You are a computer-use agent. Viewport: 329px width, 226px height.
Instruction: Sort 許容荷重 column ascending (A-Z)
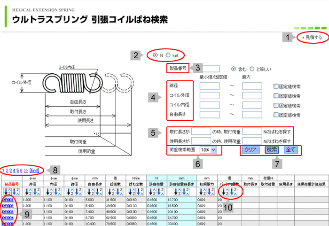[152, 192]
